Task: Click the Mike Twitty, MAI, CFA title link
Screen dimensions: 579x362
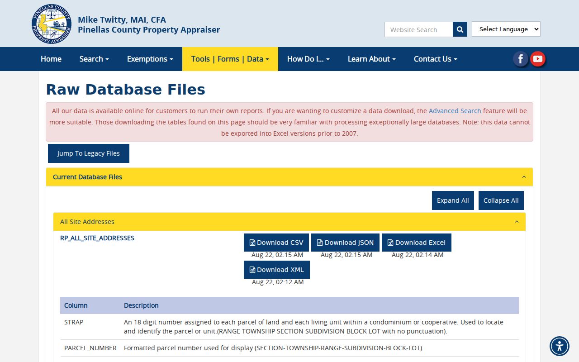Action: 122,20
